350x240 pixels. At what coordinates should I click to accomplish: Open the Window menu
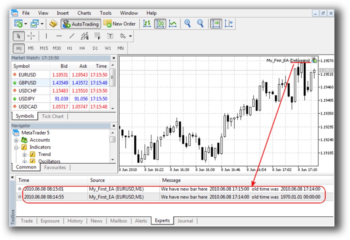click(x=129, y=13)
